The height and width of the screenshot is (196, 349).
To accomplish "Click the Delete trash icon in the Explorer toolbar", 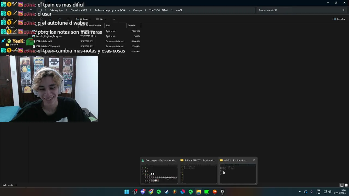I will coord(68,19).
